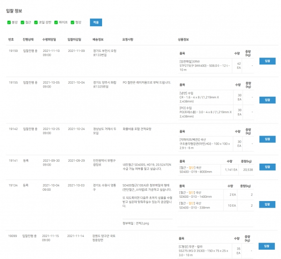The height and width of the screenshot is (259, 281).
Task: Click the 입찰 정보 page heading
Action: tap(14, 11)
